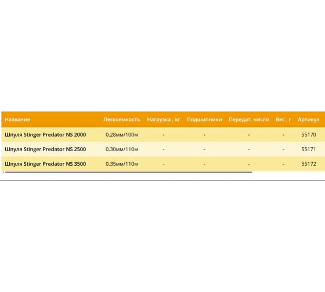Select row Шпуля Stinger Predator NS 2000
Viewport: 325px width, 292px height.
point(163,135)
